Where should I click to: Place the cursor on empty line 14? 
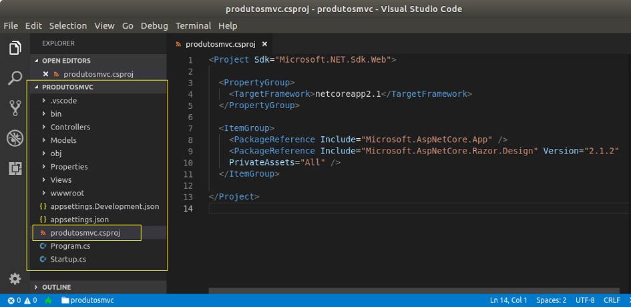pos(419,208)
